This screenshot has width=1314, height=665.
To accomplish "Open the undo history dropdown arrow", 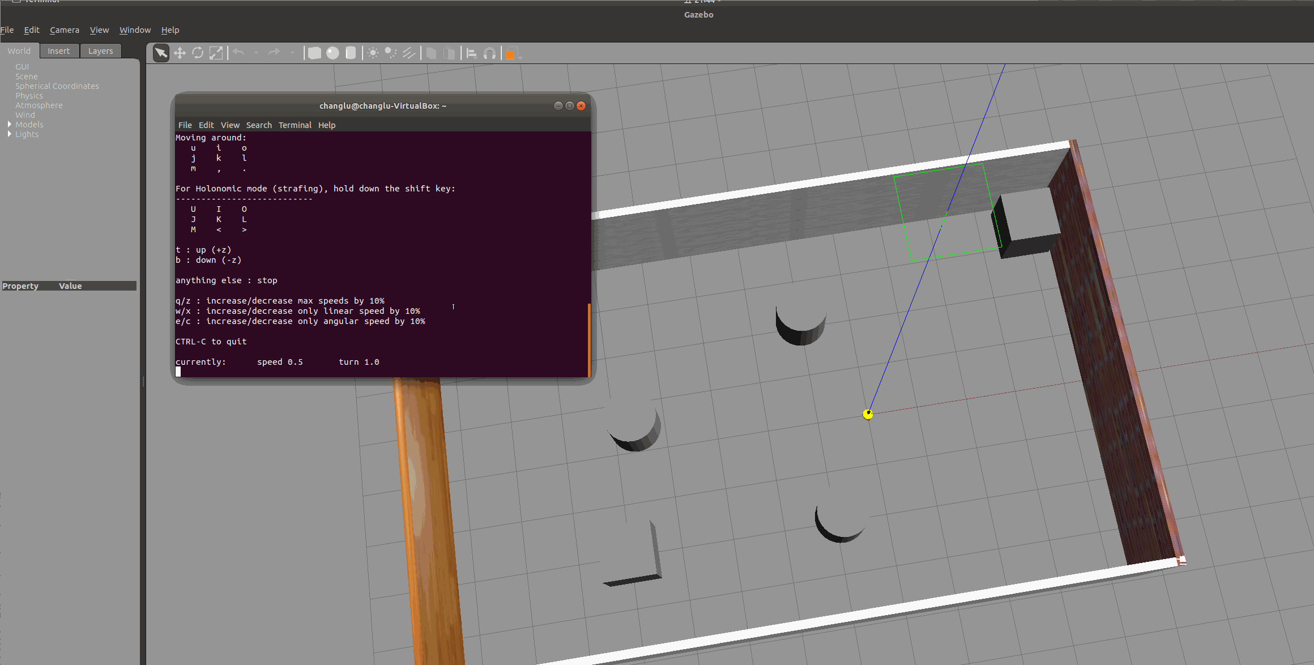I will click(x=256, y=53).
